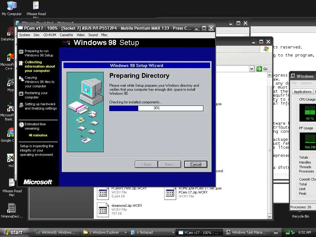Open the Sound menu in PCem
The image size is (316, 237).
pos(93,35)
